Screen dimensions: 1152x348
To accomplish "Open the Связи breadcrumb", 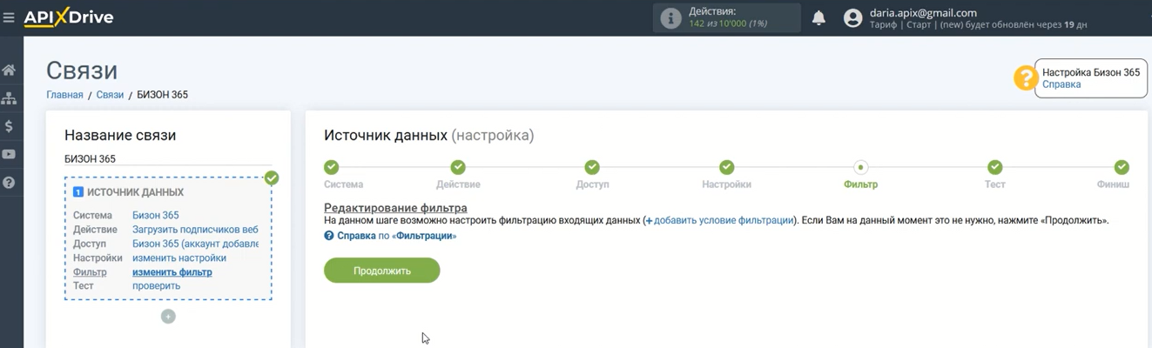I will [x=110, y=95].
